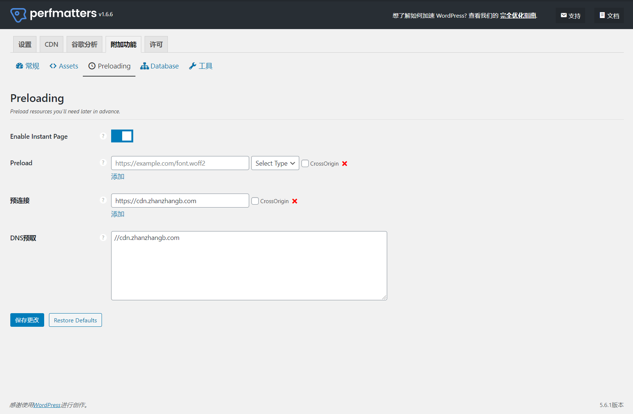The height and width of the screenshot is (414, 633).
Task: Click the 5.6.1版本 footer text
Action: coord(612,405)
